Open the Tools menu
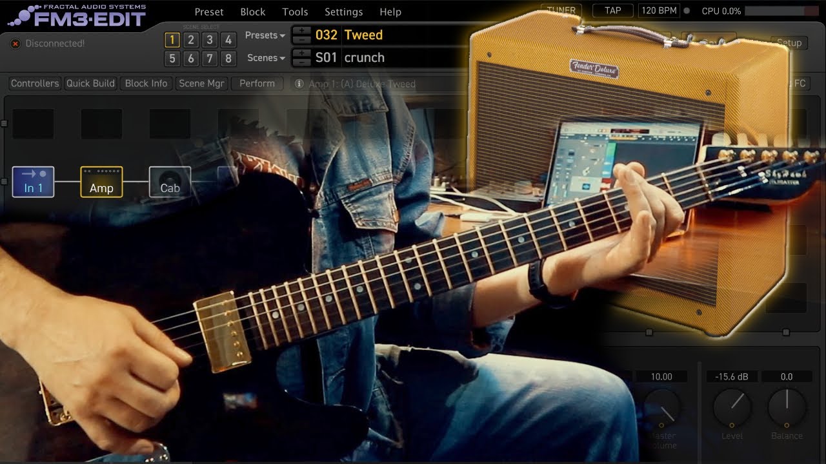 coord(295,12)
